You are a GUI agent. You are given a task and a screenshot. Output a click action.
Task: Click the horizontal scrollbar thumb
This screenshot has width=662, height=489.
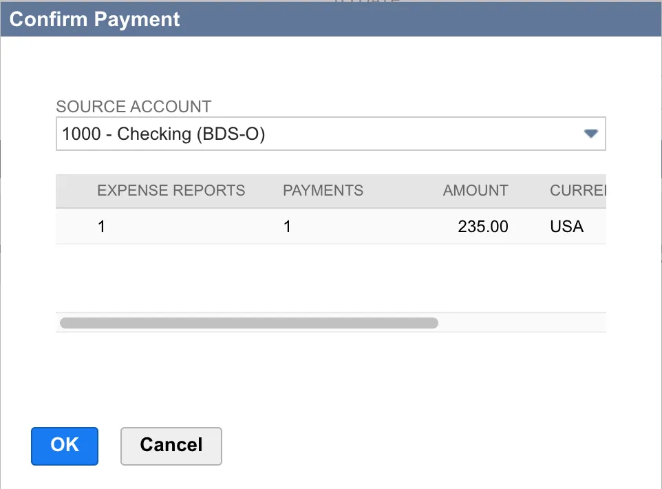click(249, 323)
